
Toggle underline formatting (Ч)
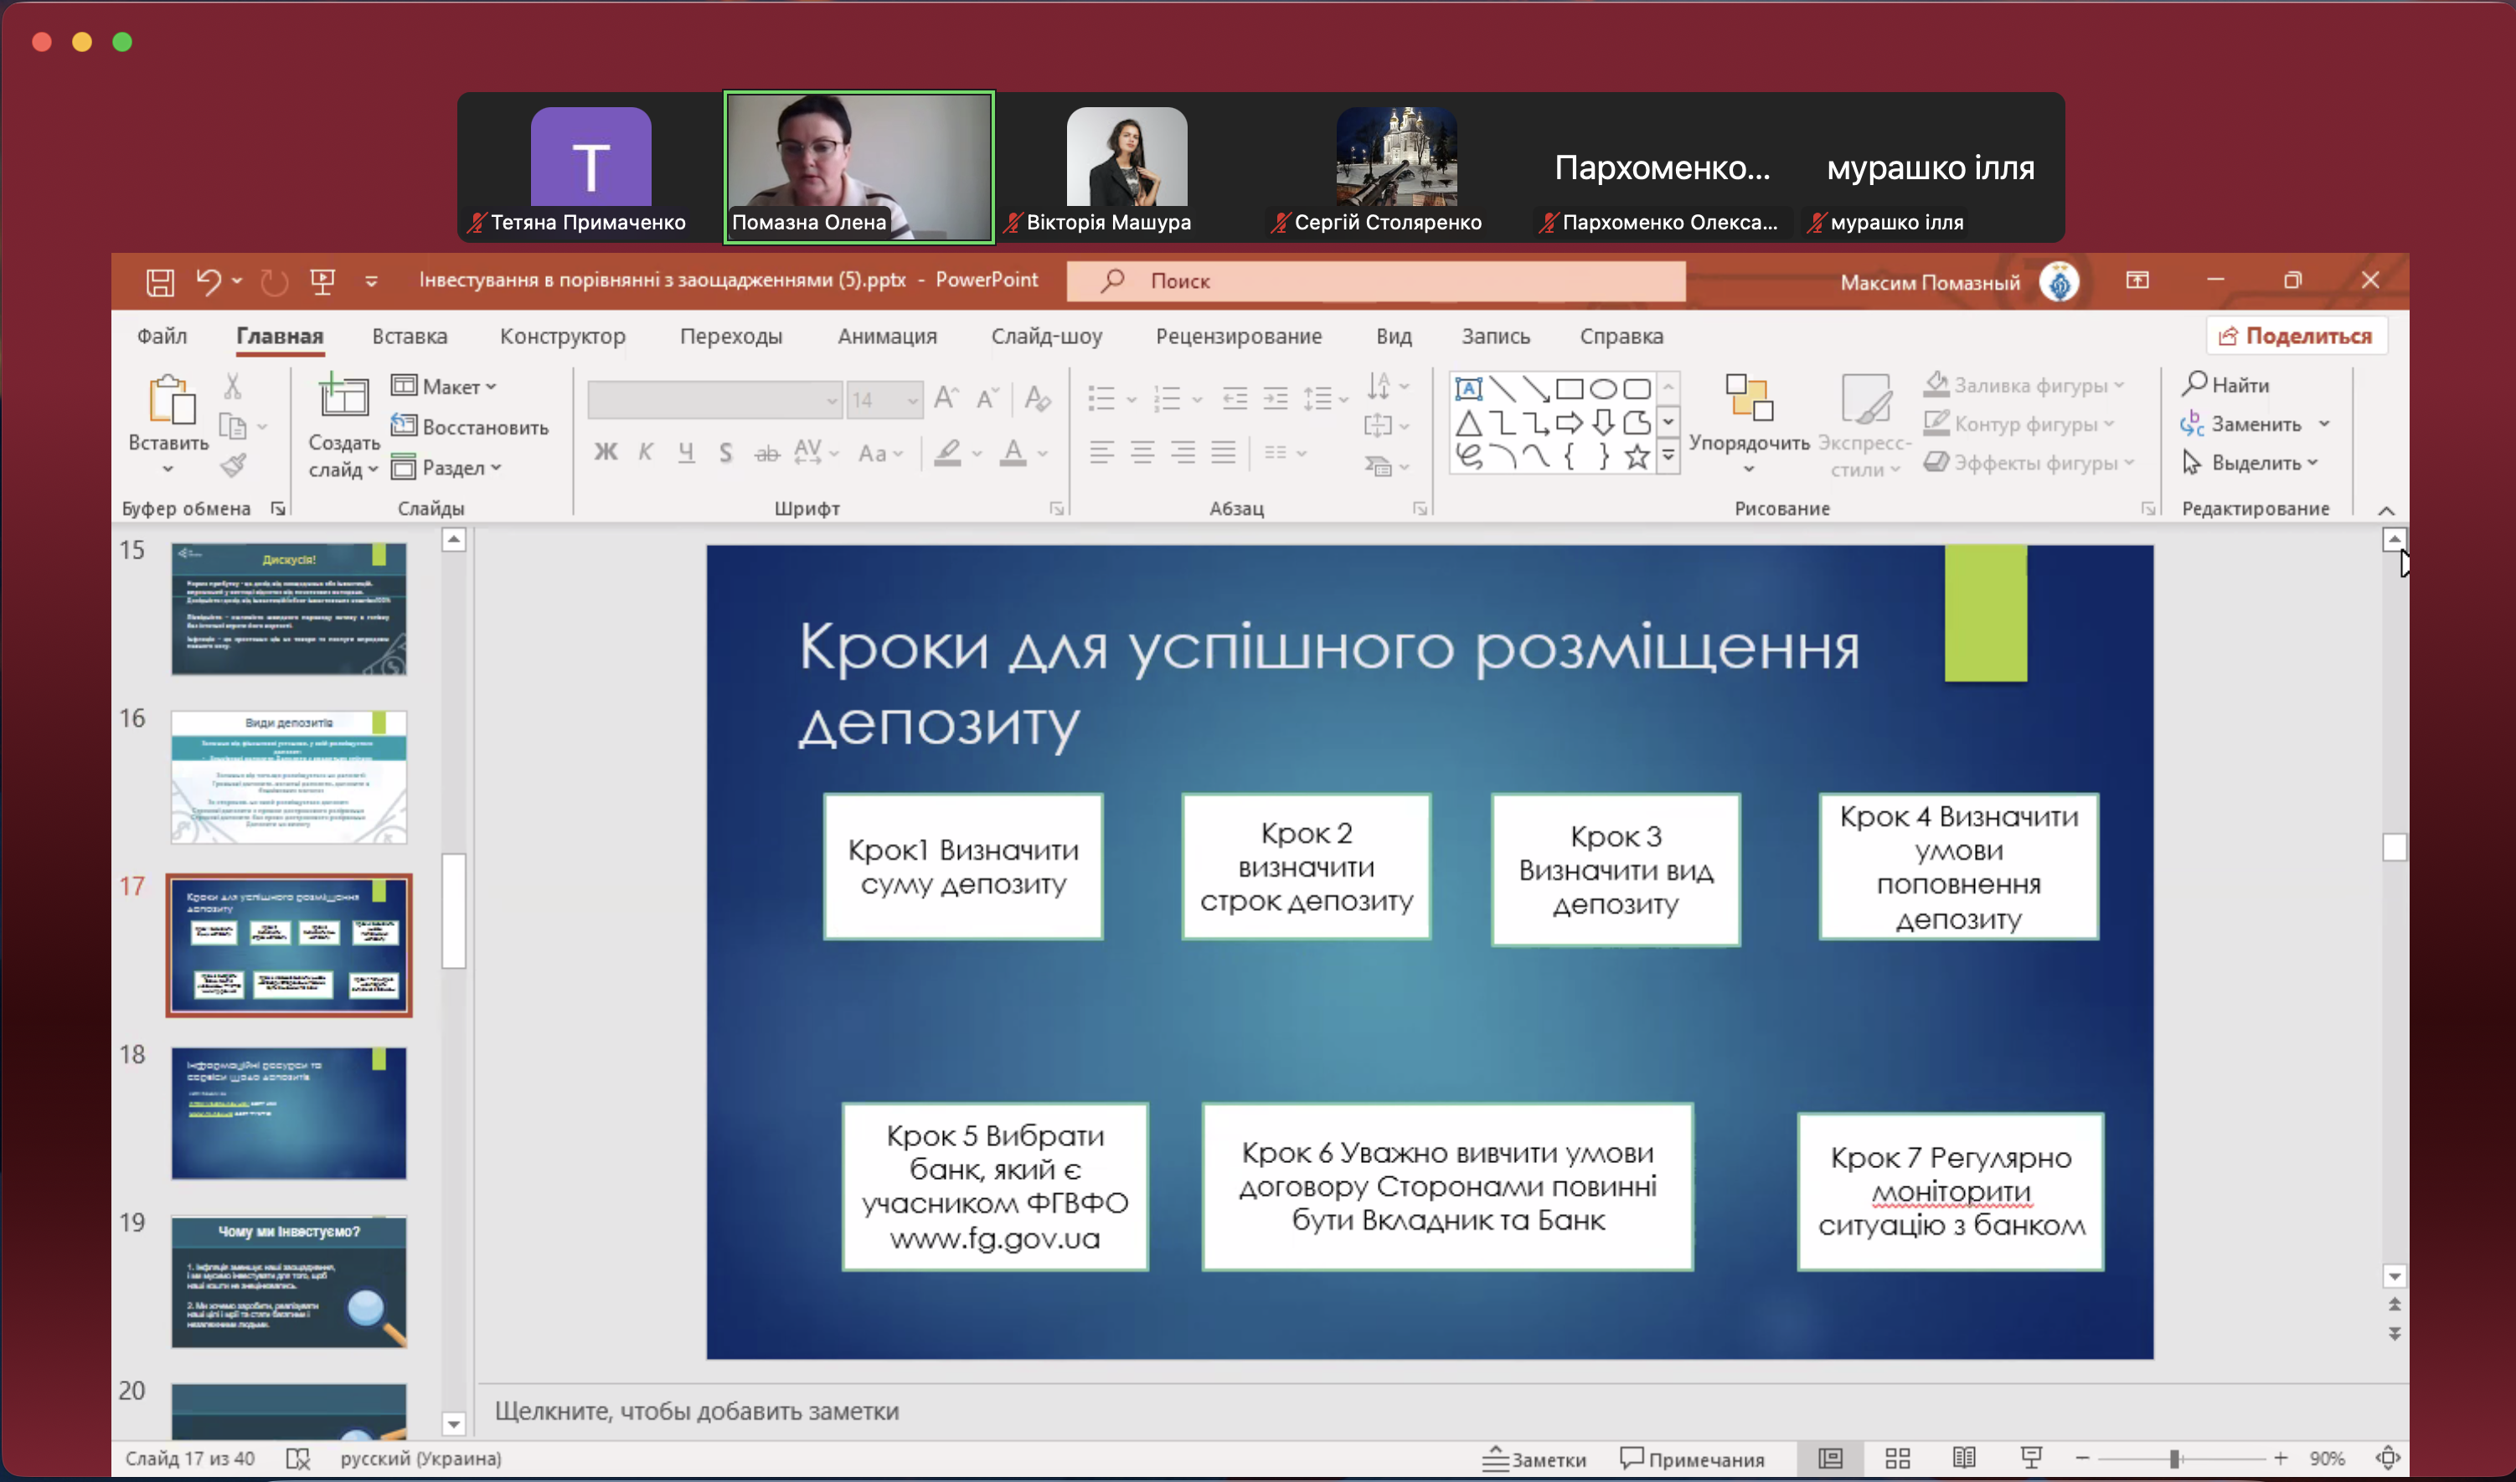point(686,452)
